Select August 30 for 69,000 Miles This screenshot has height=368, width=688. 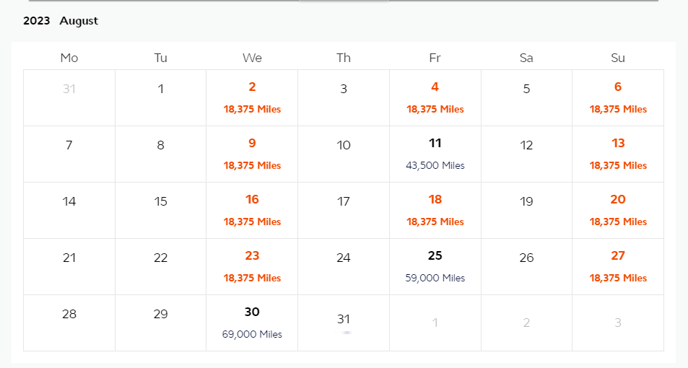pos(252,323)
